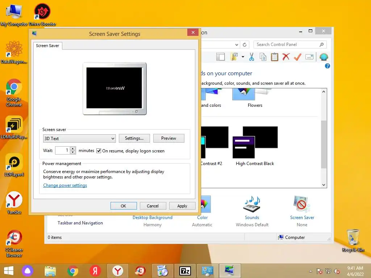The image size is (371, 278).
Task: Expand the Control Panel address bar dropdown
Action: [x=237, y=45]
